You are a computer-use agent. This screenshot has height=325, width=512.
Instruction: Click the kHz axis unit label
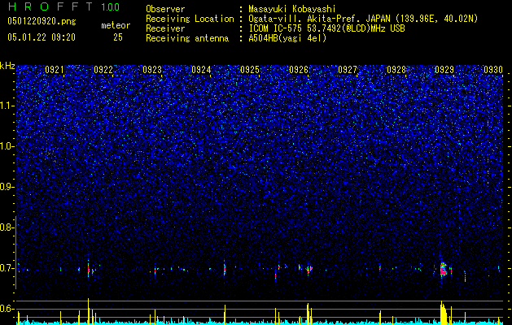pyautogui.click(x=7, y=66)
